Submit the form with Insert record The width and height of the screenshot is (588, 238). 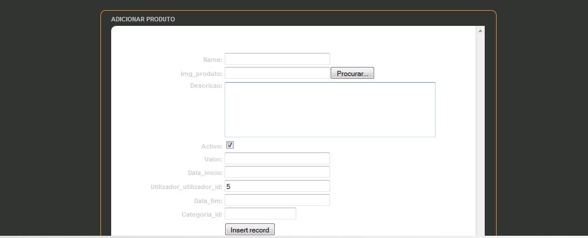(x=250, y=230)
